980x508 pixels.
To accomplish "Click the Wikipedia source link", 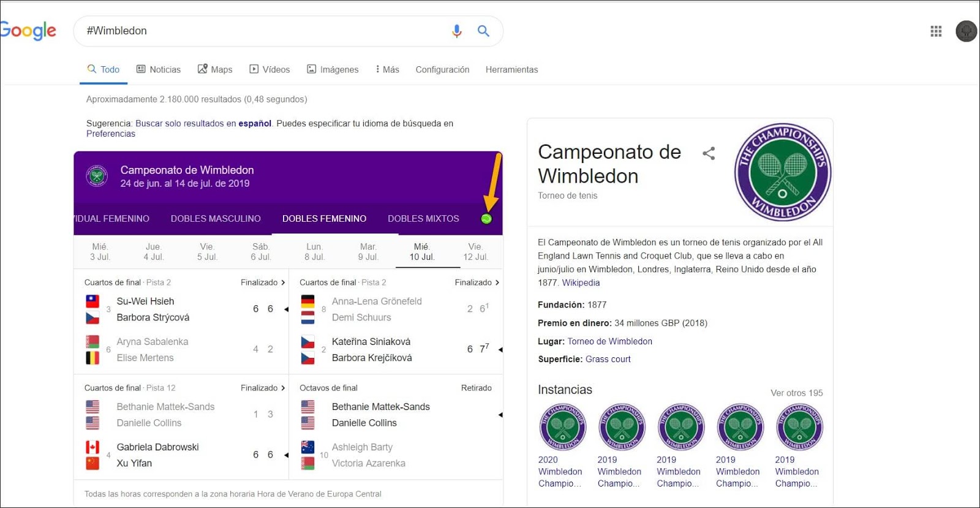I will click(581, 282).
